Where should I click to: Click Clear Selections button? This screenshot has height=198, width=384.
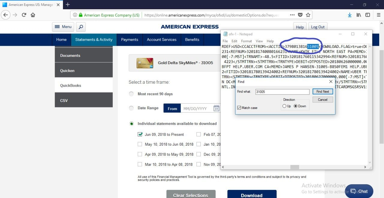(x=191, y=194)
